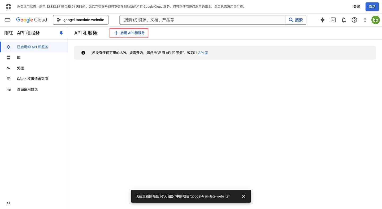Select 已启用的 API 和服务 menu item
The height and width of the screenshot is (209, 382).
pyautogui.click(x=34, y=47)
